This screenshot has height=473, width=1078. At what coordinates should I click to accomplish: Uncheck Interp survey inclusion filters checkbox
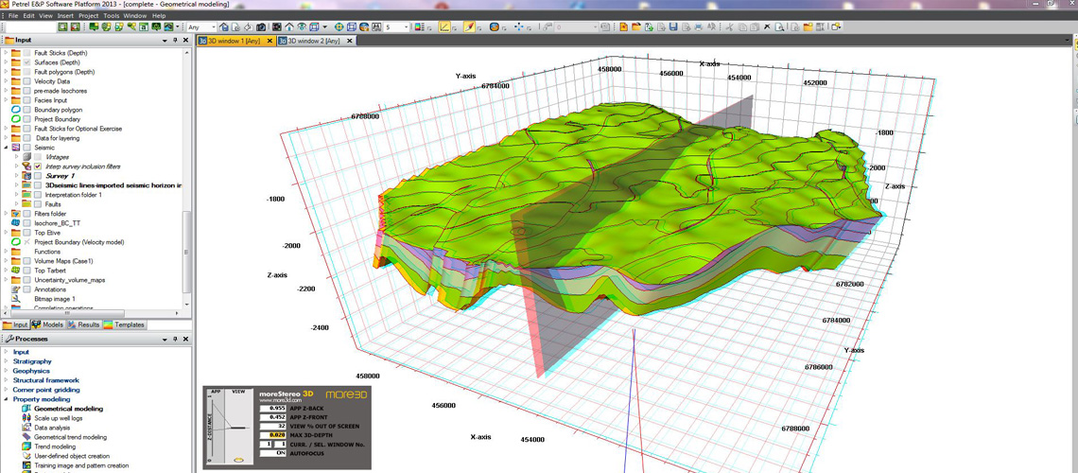pos(39,166)
